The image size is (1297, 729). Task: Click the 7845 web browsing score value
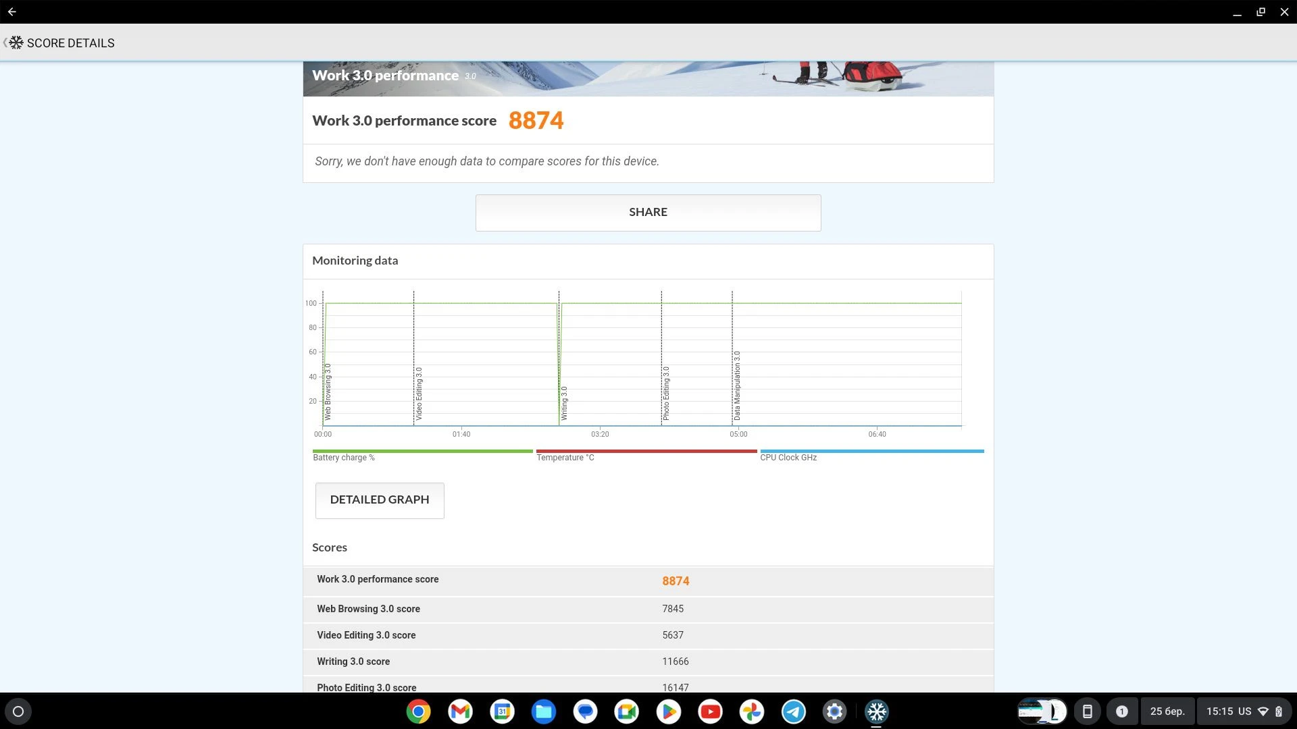click(673, 609)
